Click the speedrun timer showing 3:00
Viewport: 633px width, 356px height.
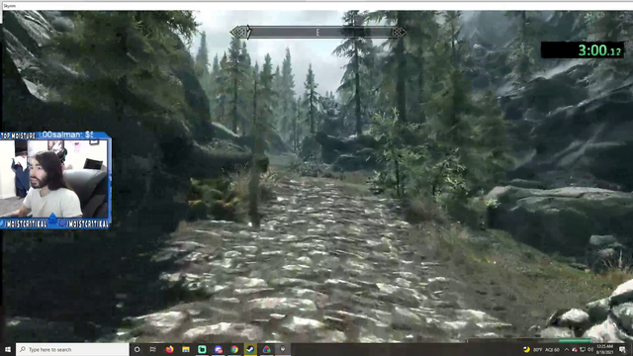[583, 50]
